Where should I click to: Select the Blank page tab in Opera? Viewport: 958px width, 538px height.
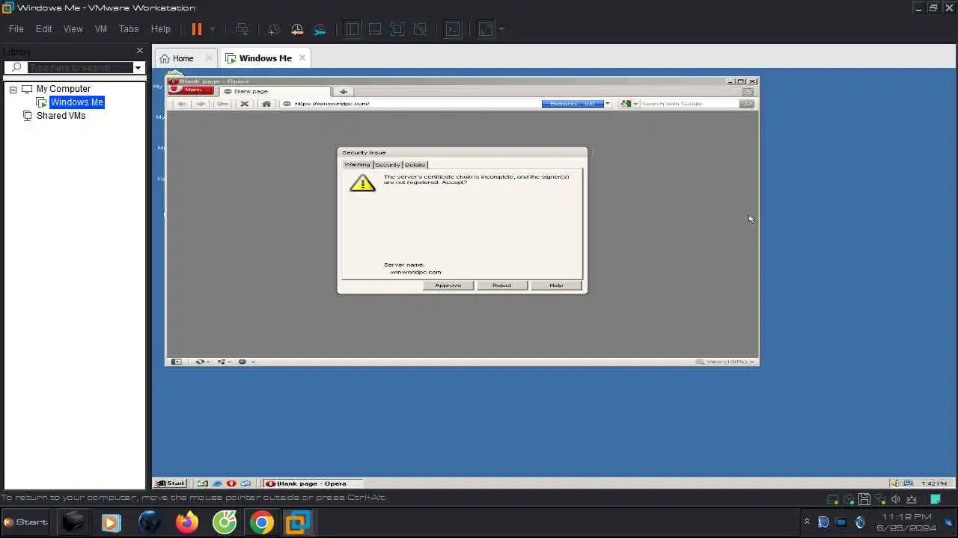273,91
